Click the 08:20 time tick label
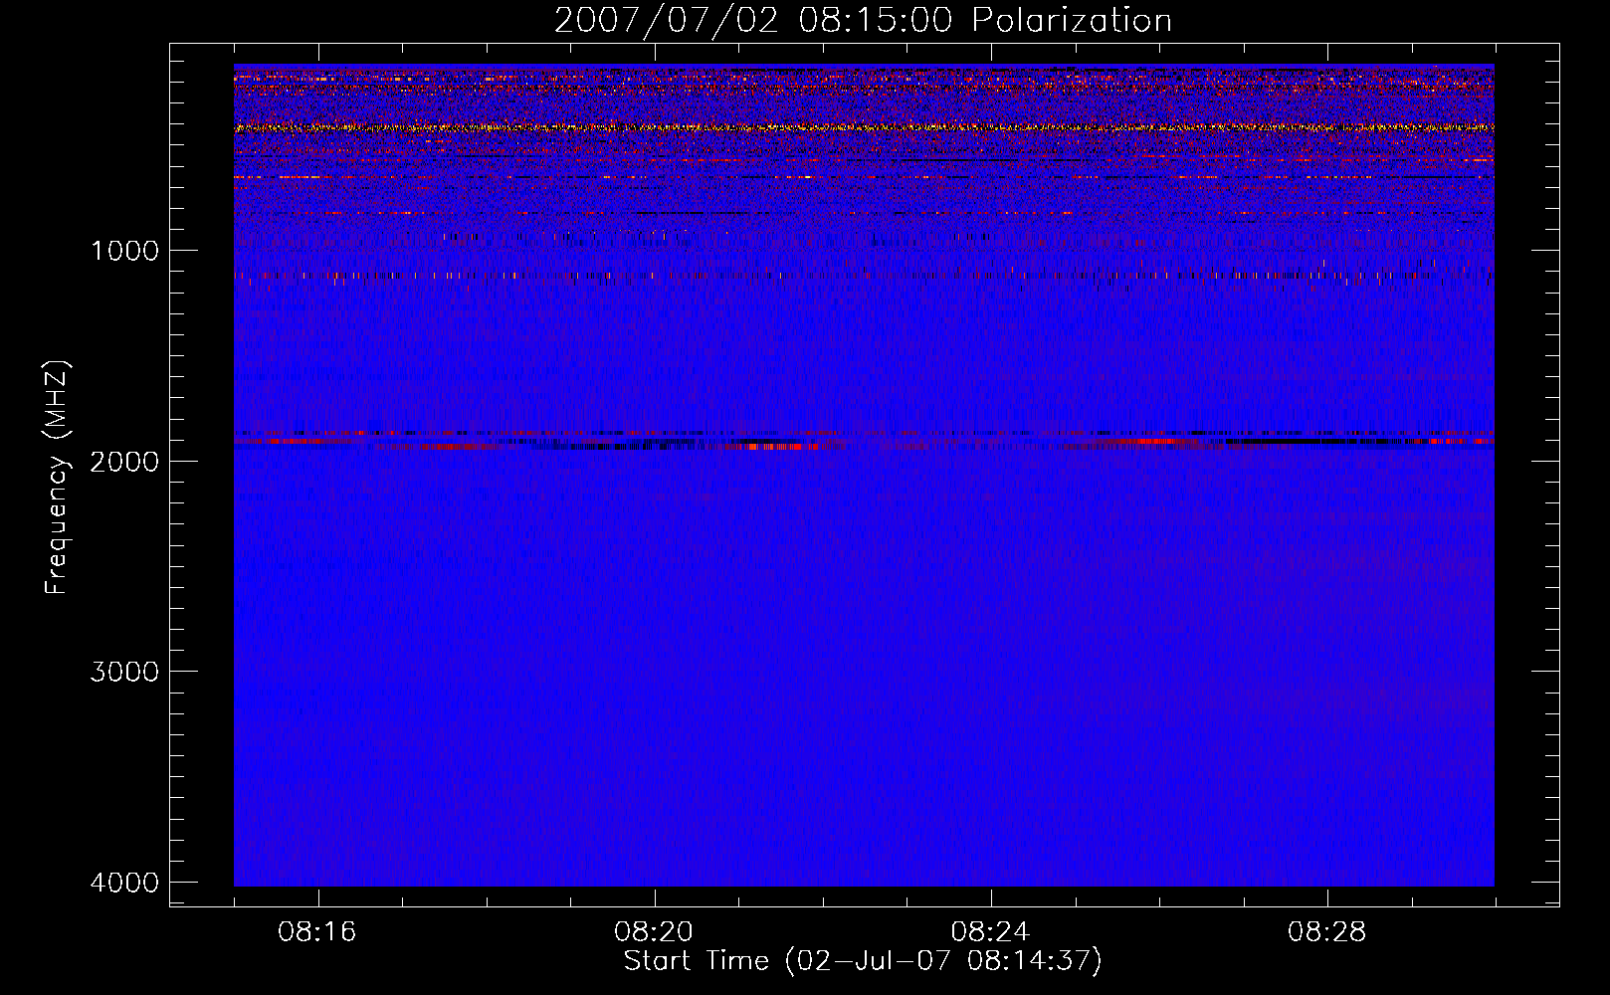This screenshot has height=995, width=1610. pyautogui.click(x=654, y=932)
